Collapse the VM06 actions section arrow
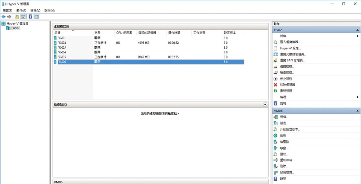 (x=357, y=111)
